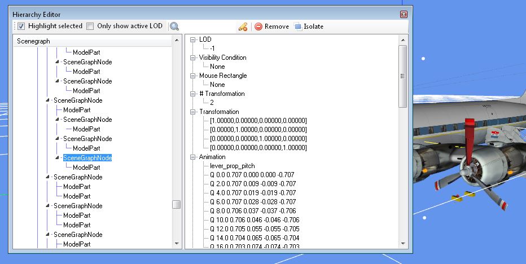Click the Visibility Condition label
Viewport: 526px width, 264px height.
(222, 58)
